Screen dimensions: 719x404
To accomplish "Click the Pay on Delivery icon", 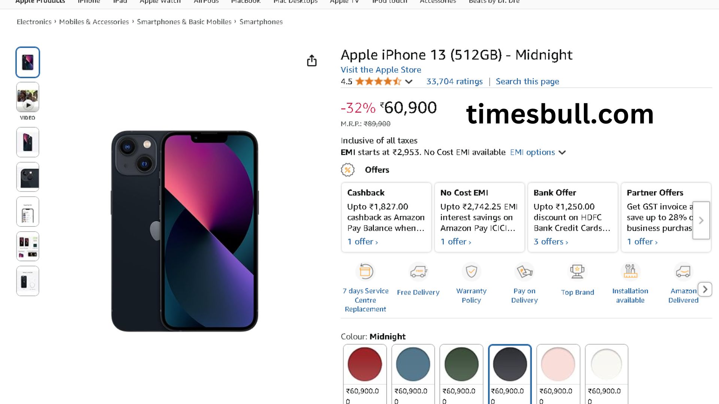I will (524, 272).
